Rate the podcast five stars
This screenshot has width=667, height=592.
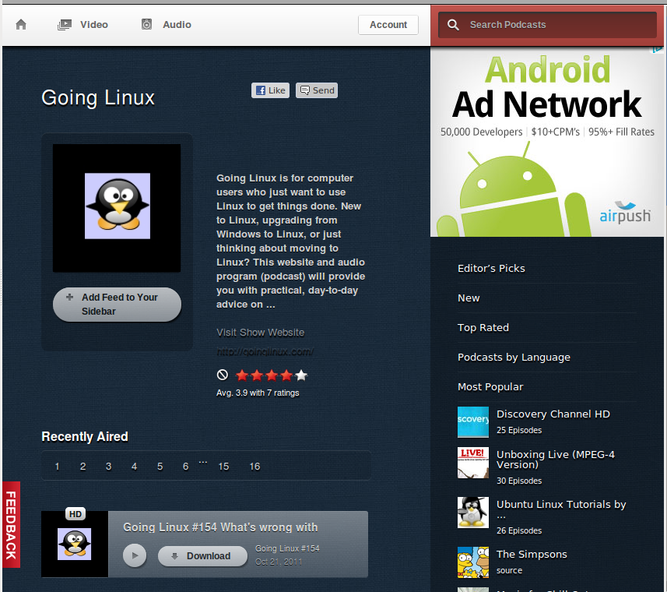click(x=301, y=375)
